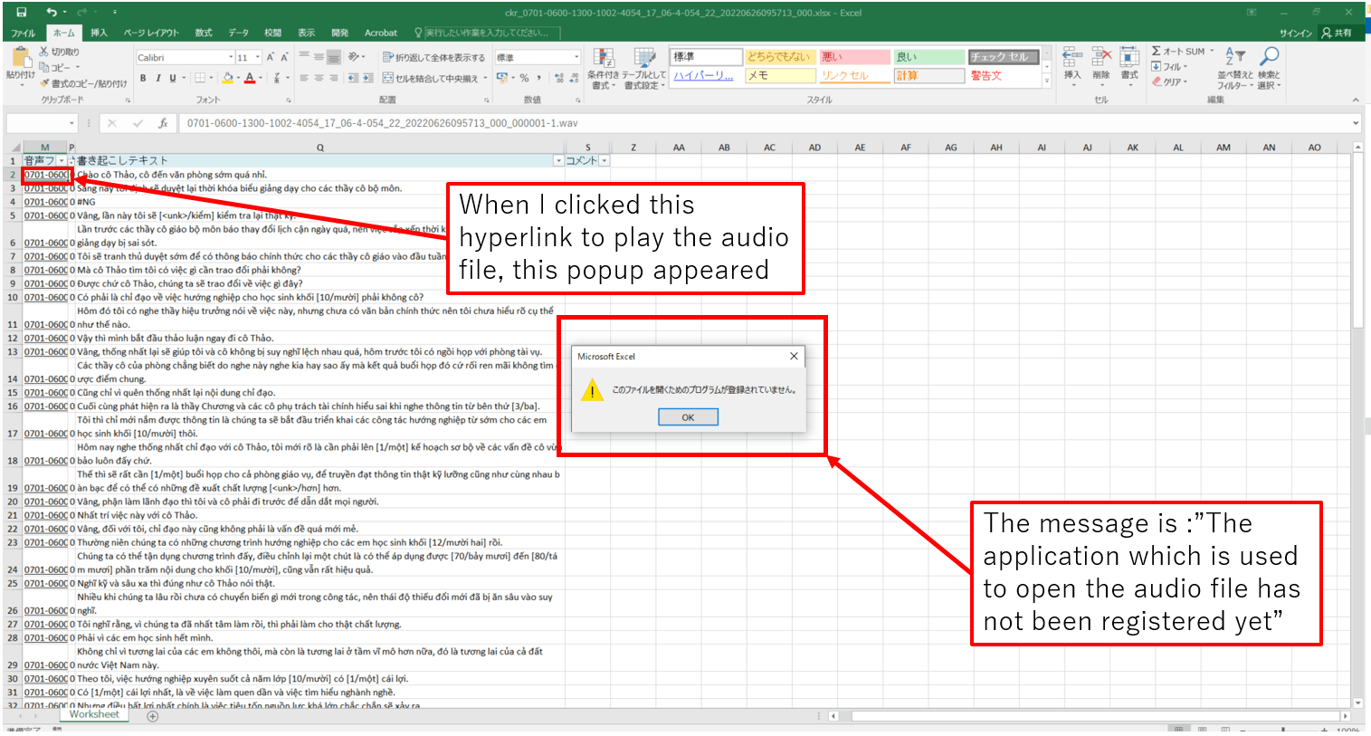Click the yellow fill color button
The width and height of the screenshot is (1371, 736).
pos(227,79)
